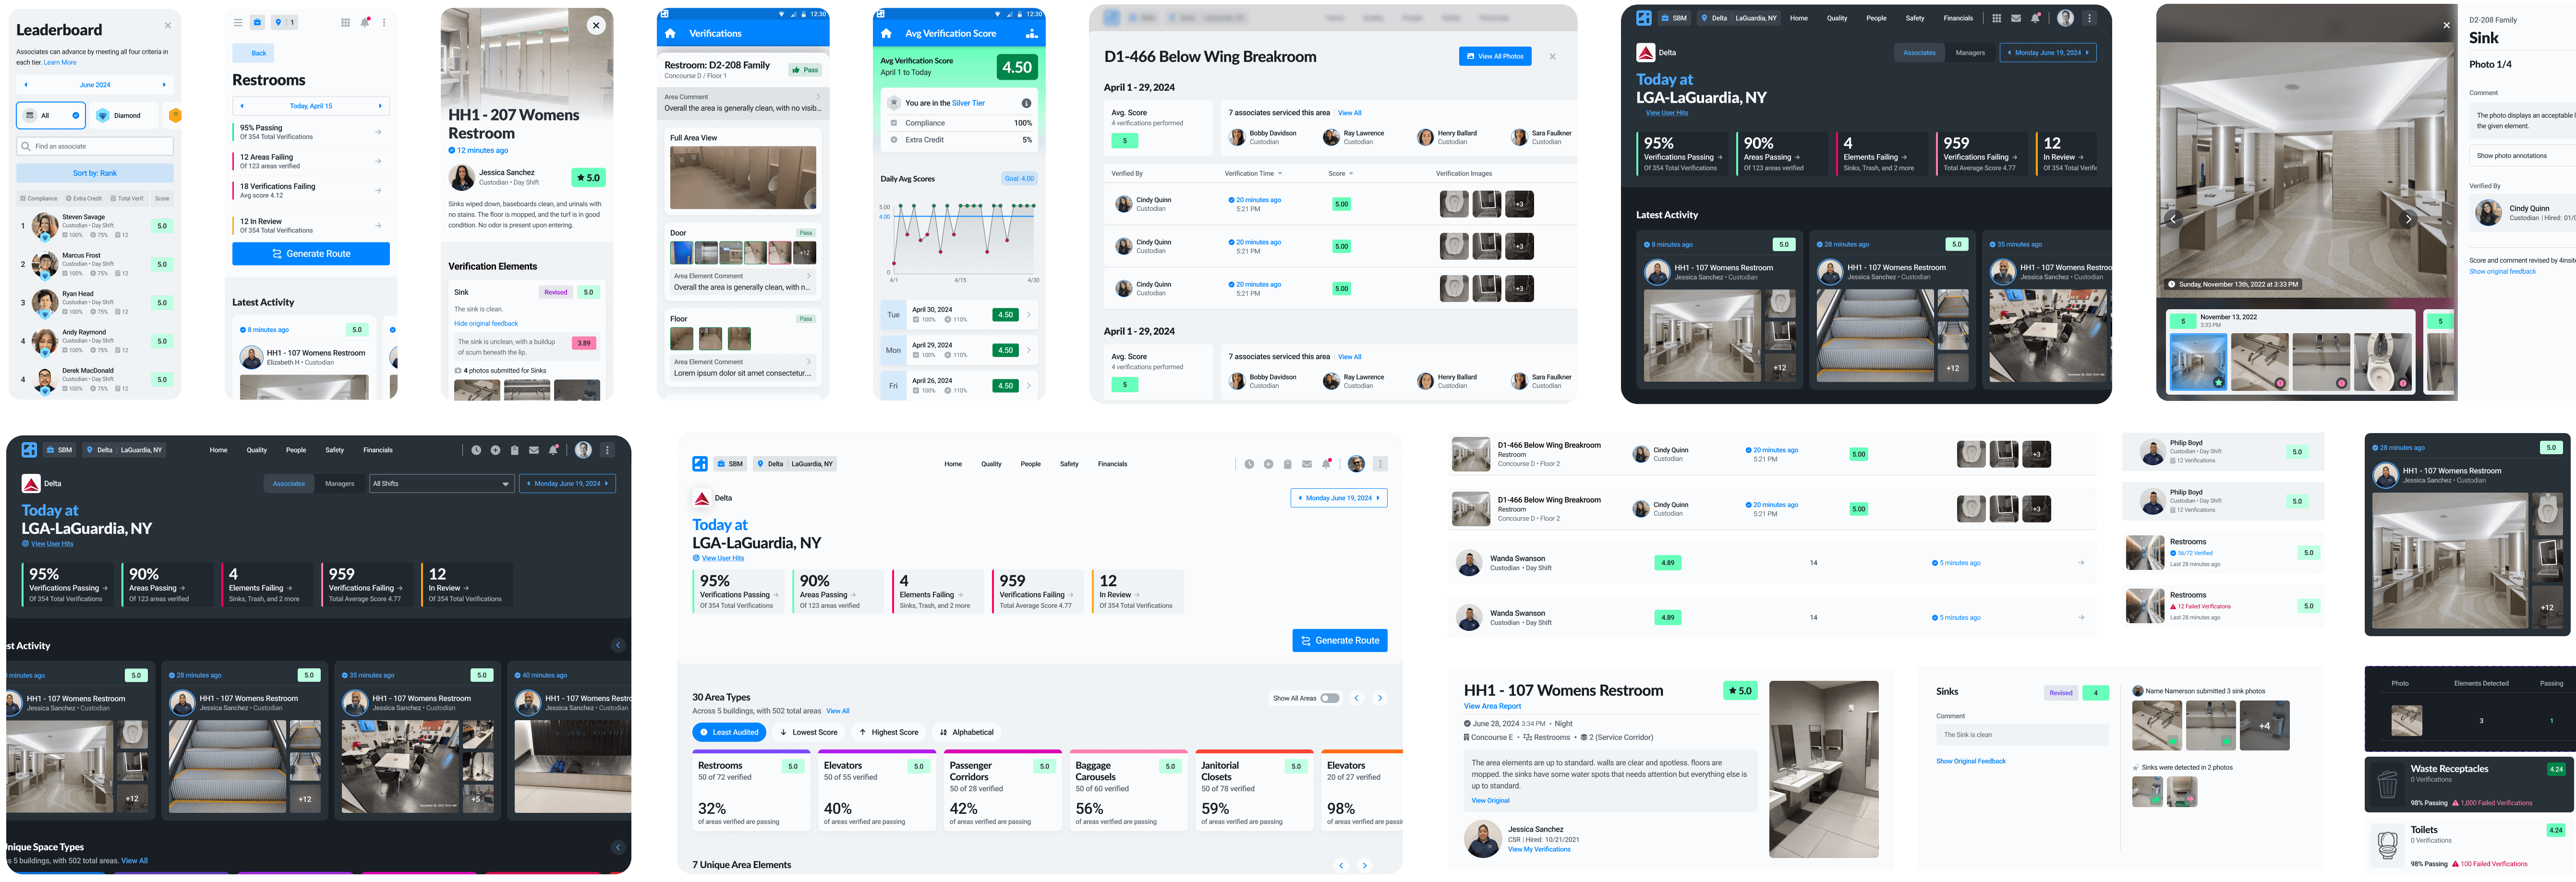Click info icon beside Silver Tier
The width and height of the screenshot is (2576, 882).
[x=1026, y=103]
